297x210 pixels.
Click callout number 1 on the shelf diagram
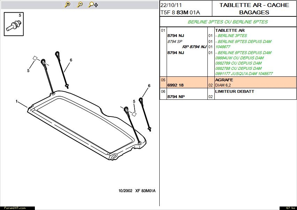pyautogui.click(x=16, y=101)
